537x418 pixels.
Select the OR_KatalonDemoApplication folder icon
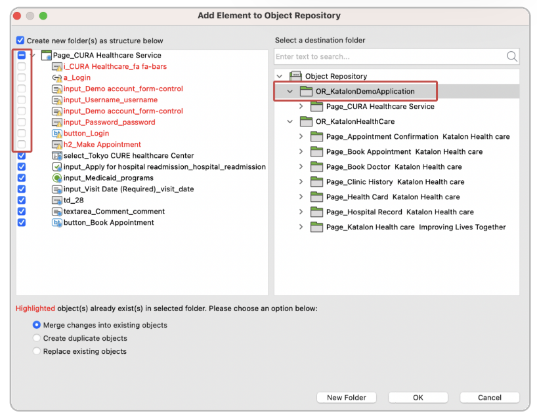pyautogui.click(x=306, y=91)
